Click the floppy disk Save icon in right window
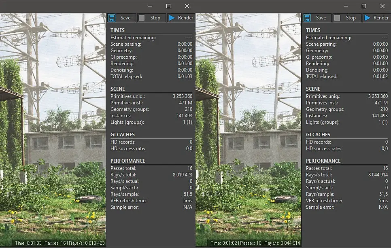391x248 pixels. click(307, 18)
